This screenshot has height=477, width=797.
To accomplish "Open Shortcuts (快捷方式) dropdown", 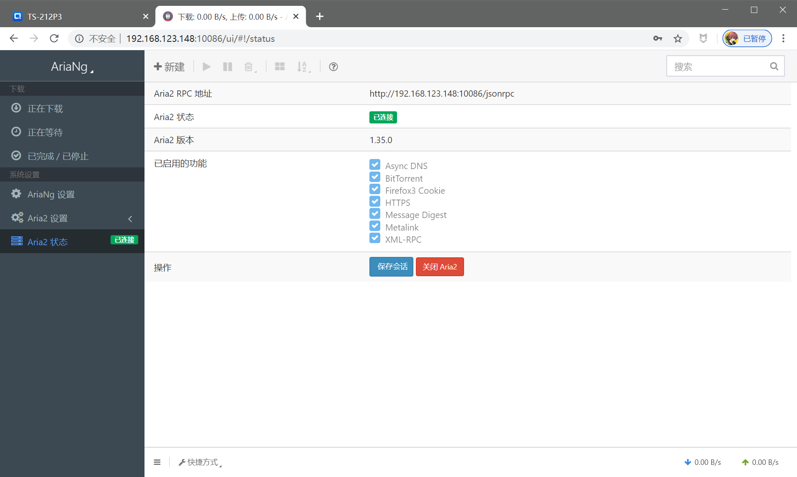I will (x=200, y=462).
